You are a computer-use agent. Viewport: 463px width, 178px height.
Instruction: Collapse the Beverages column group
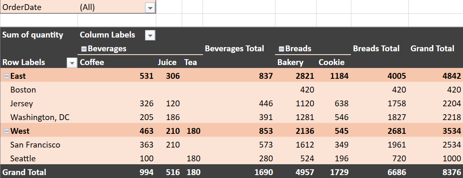click(83, 49)
